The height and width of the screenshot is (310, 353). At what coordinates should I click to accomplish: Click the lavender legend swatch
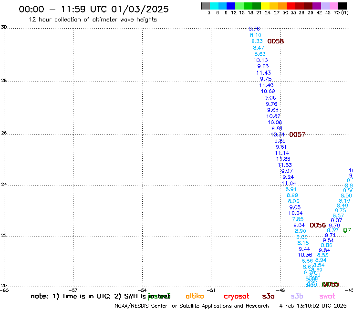(325, 6)
